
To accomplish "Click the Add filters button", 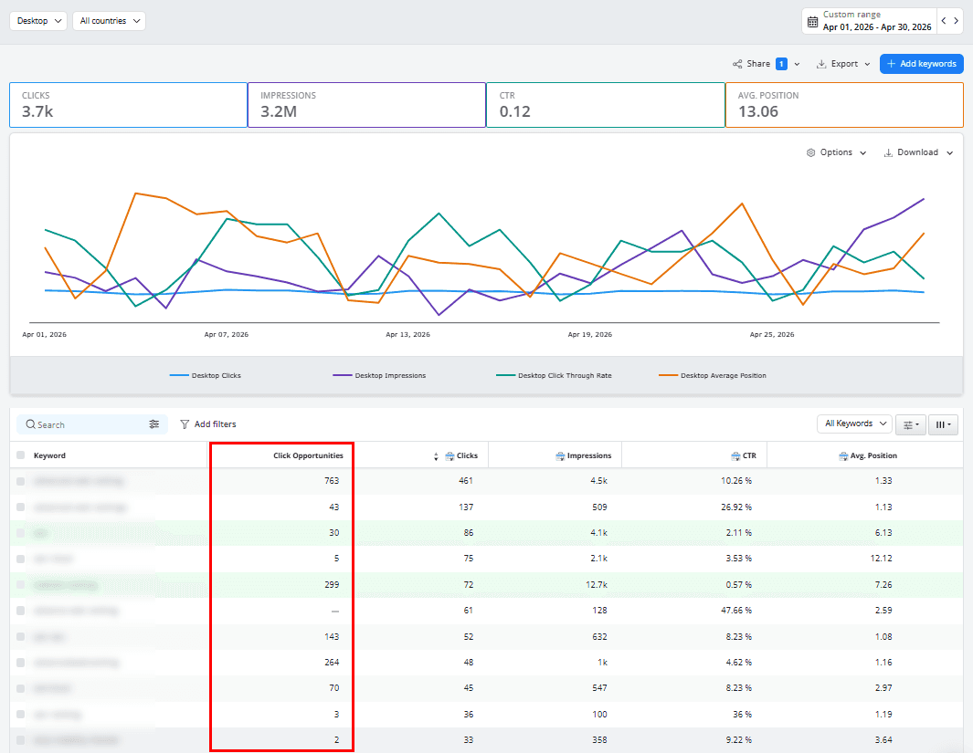I will [208, 424].
